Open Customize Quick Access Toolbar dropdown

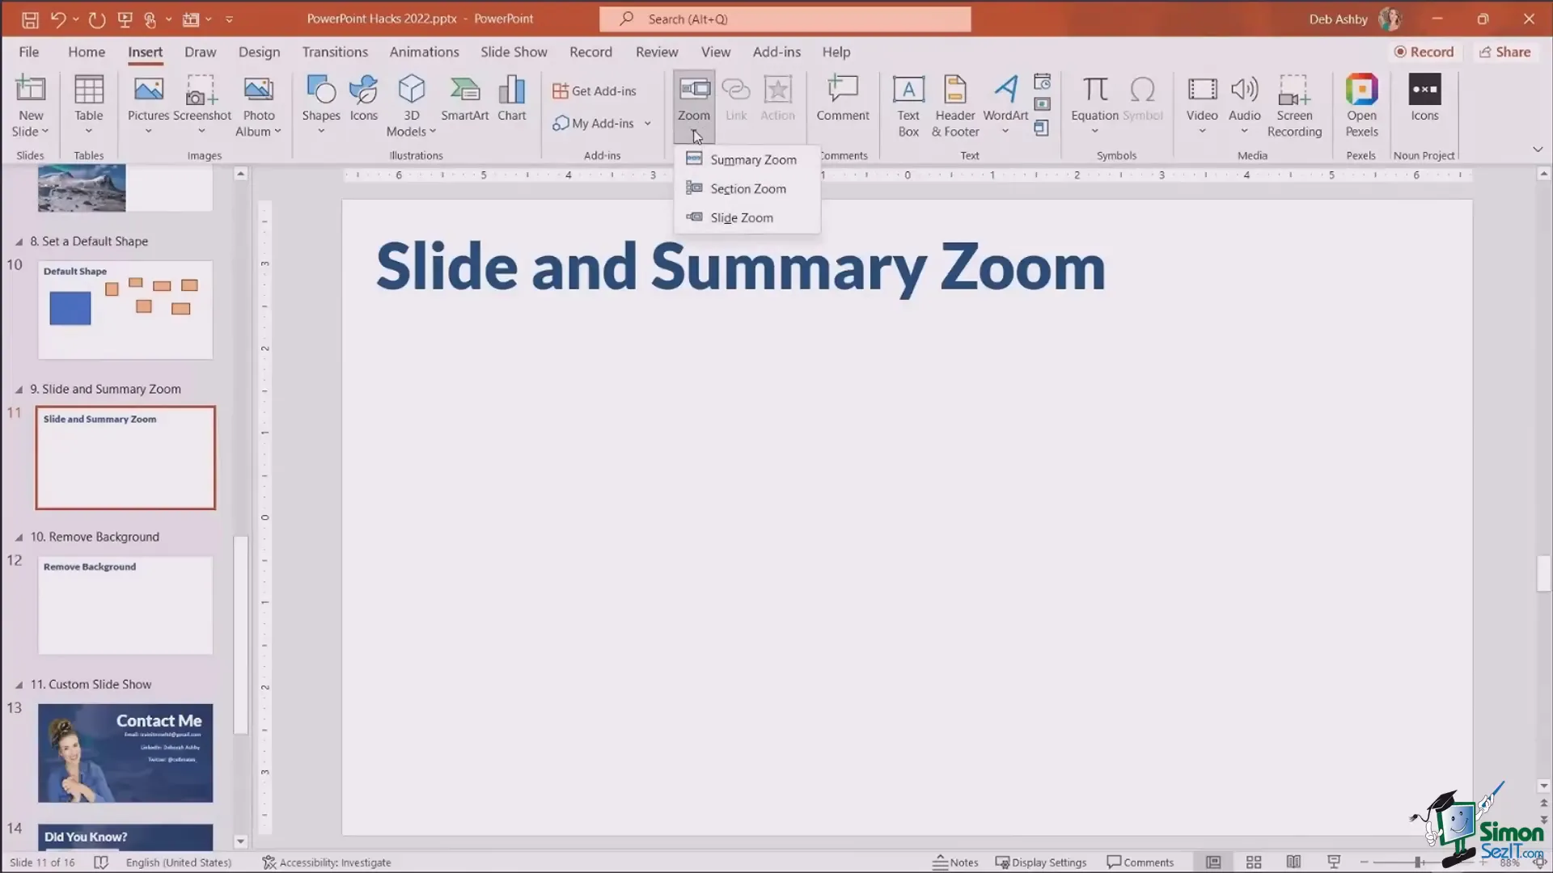coord(229,19)
